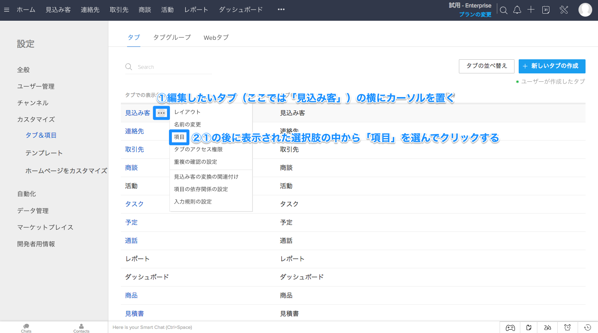Open Contacts in the bottom bar
598x333 pixels.
(x=81, y=328)
